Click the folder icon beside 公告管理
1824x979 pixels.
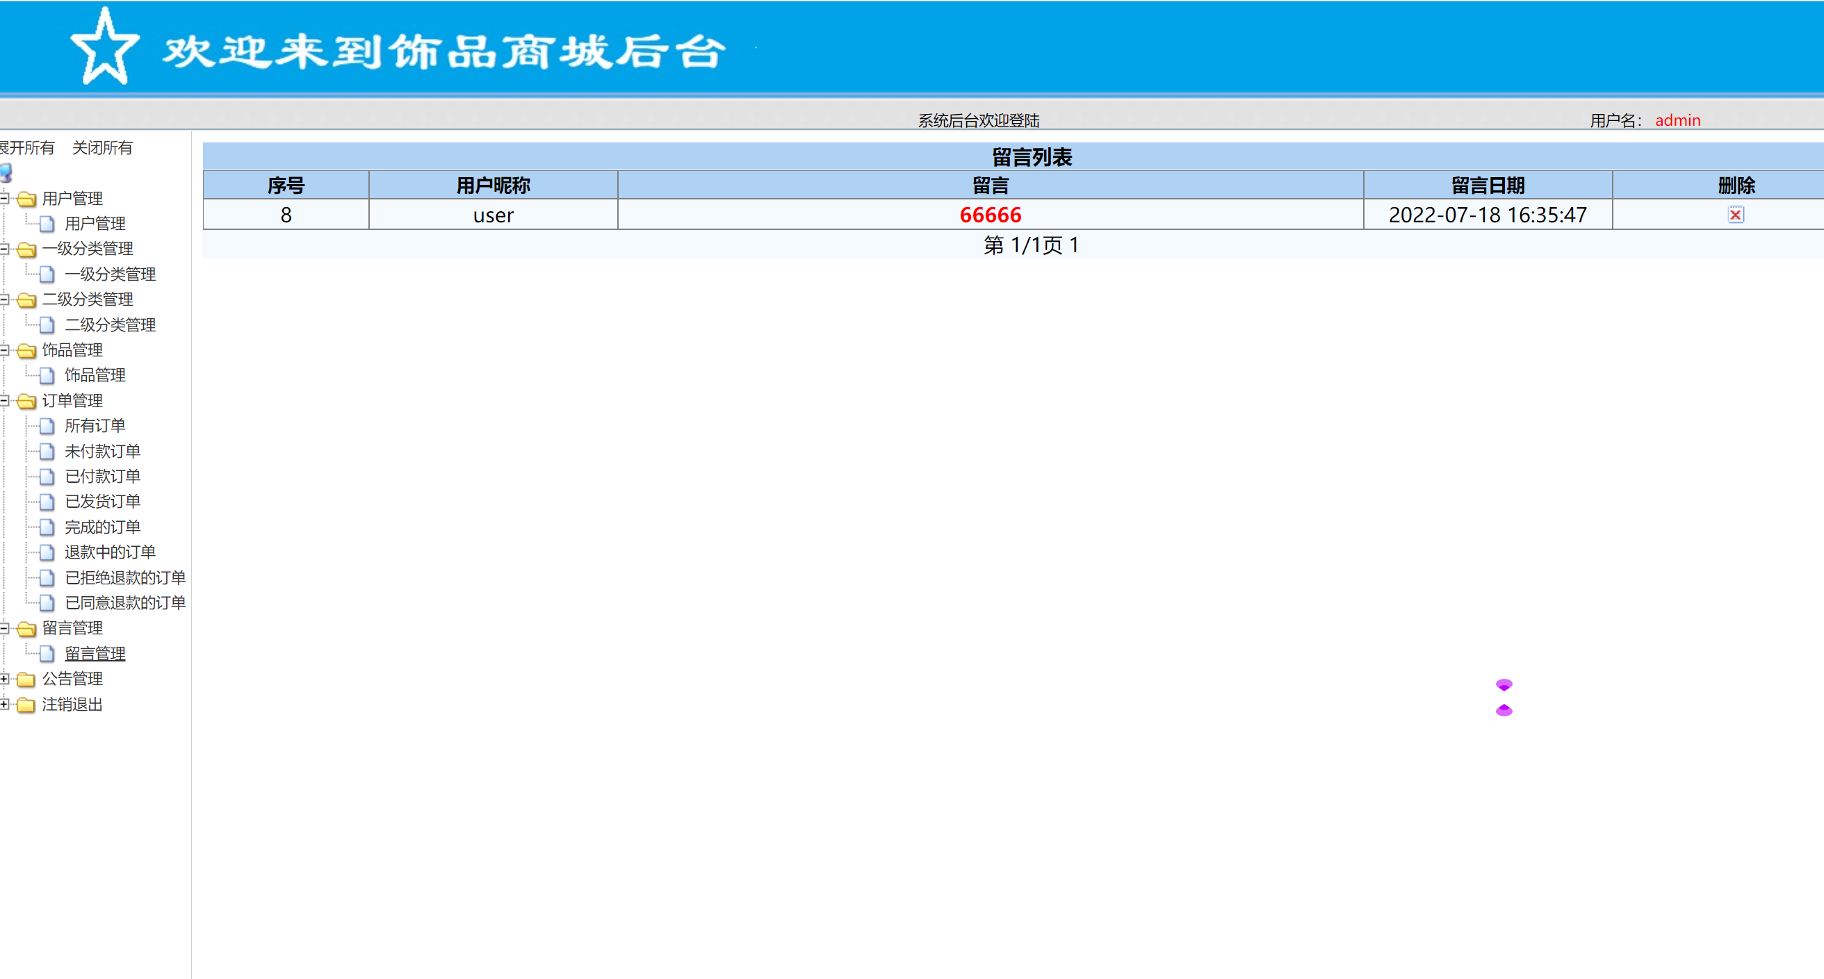[26, 679]
